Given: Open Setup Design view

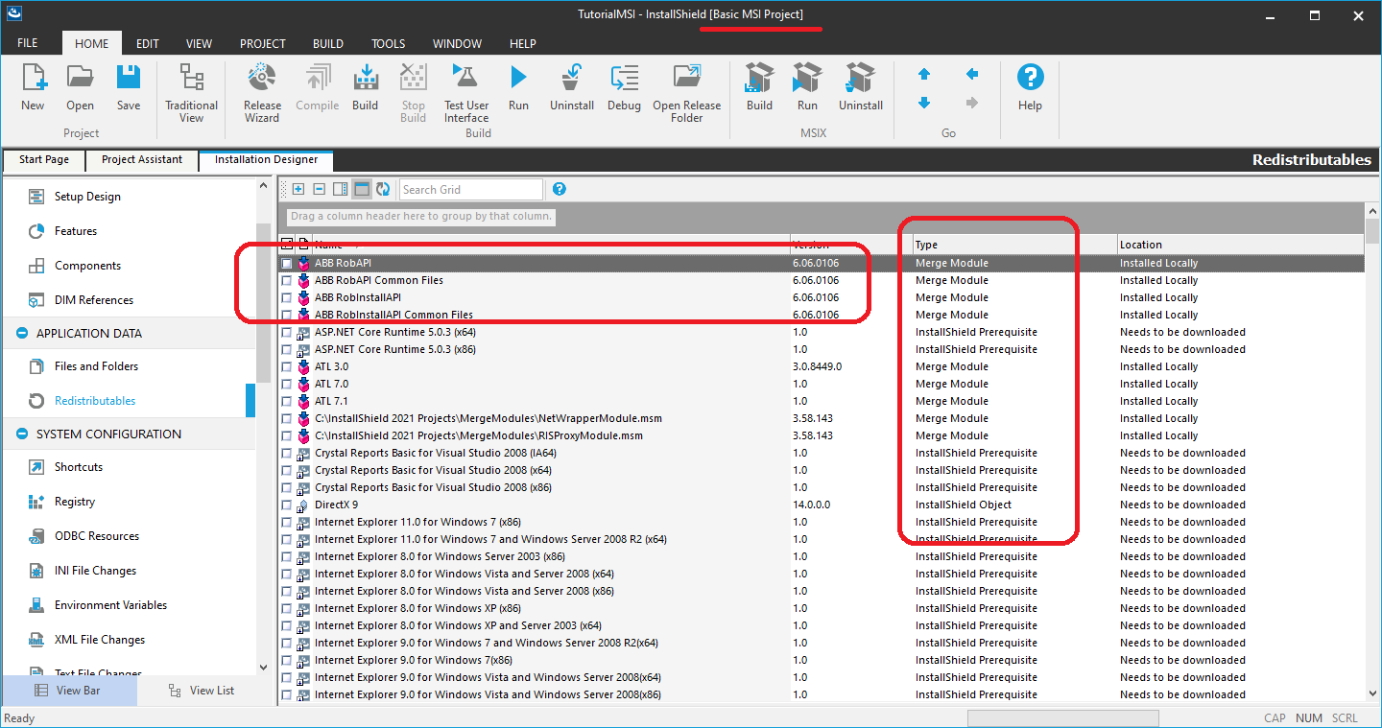Looking at the screenshot, I should [87, 197].
